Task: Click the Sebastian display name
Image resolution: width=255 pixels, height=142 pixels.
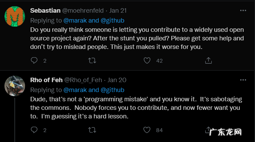Action: (x=45, y=10)
